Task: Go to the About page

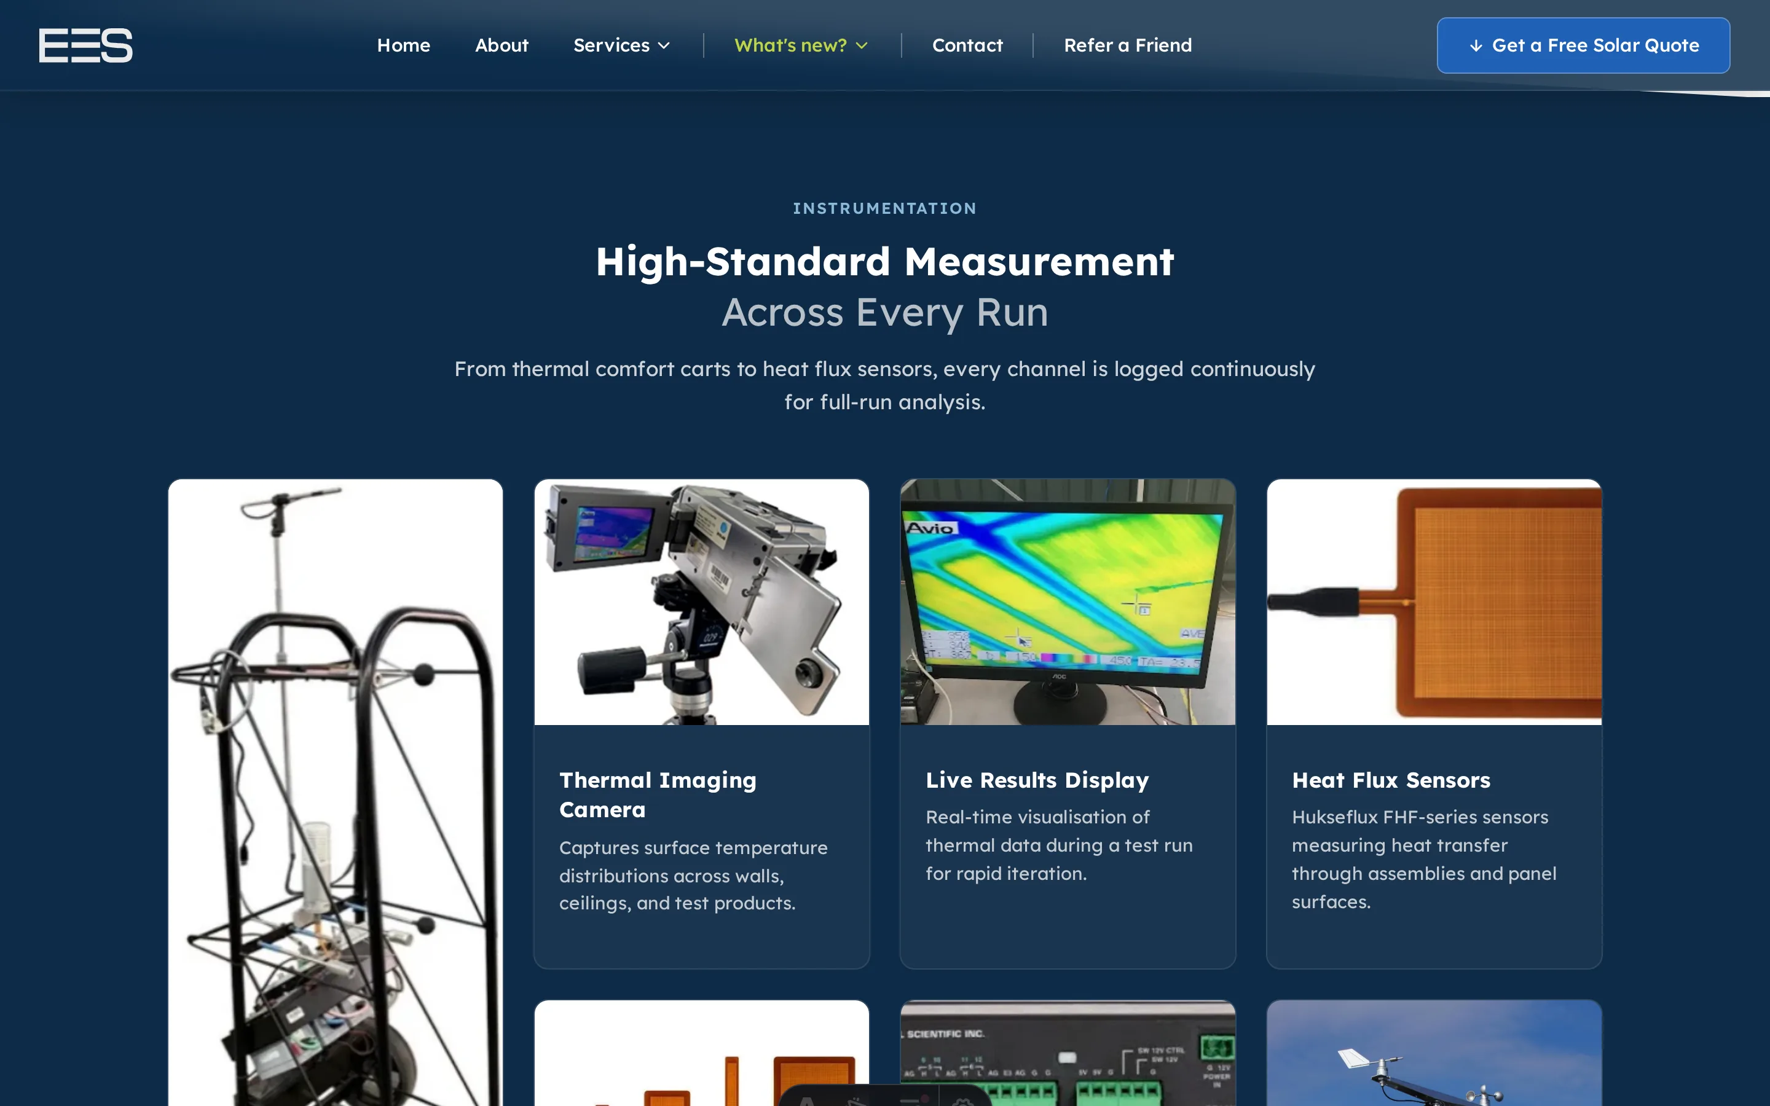Action: pos(501,45)
